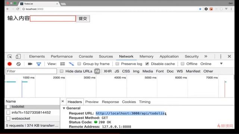Uncheck Disable cache checkbox
Viewport: 239px width, 134px height.
147,64
